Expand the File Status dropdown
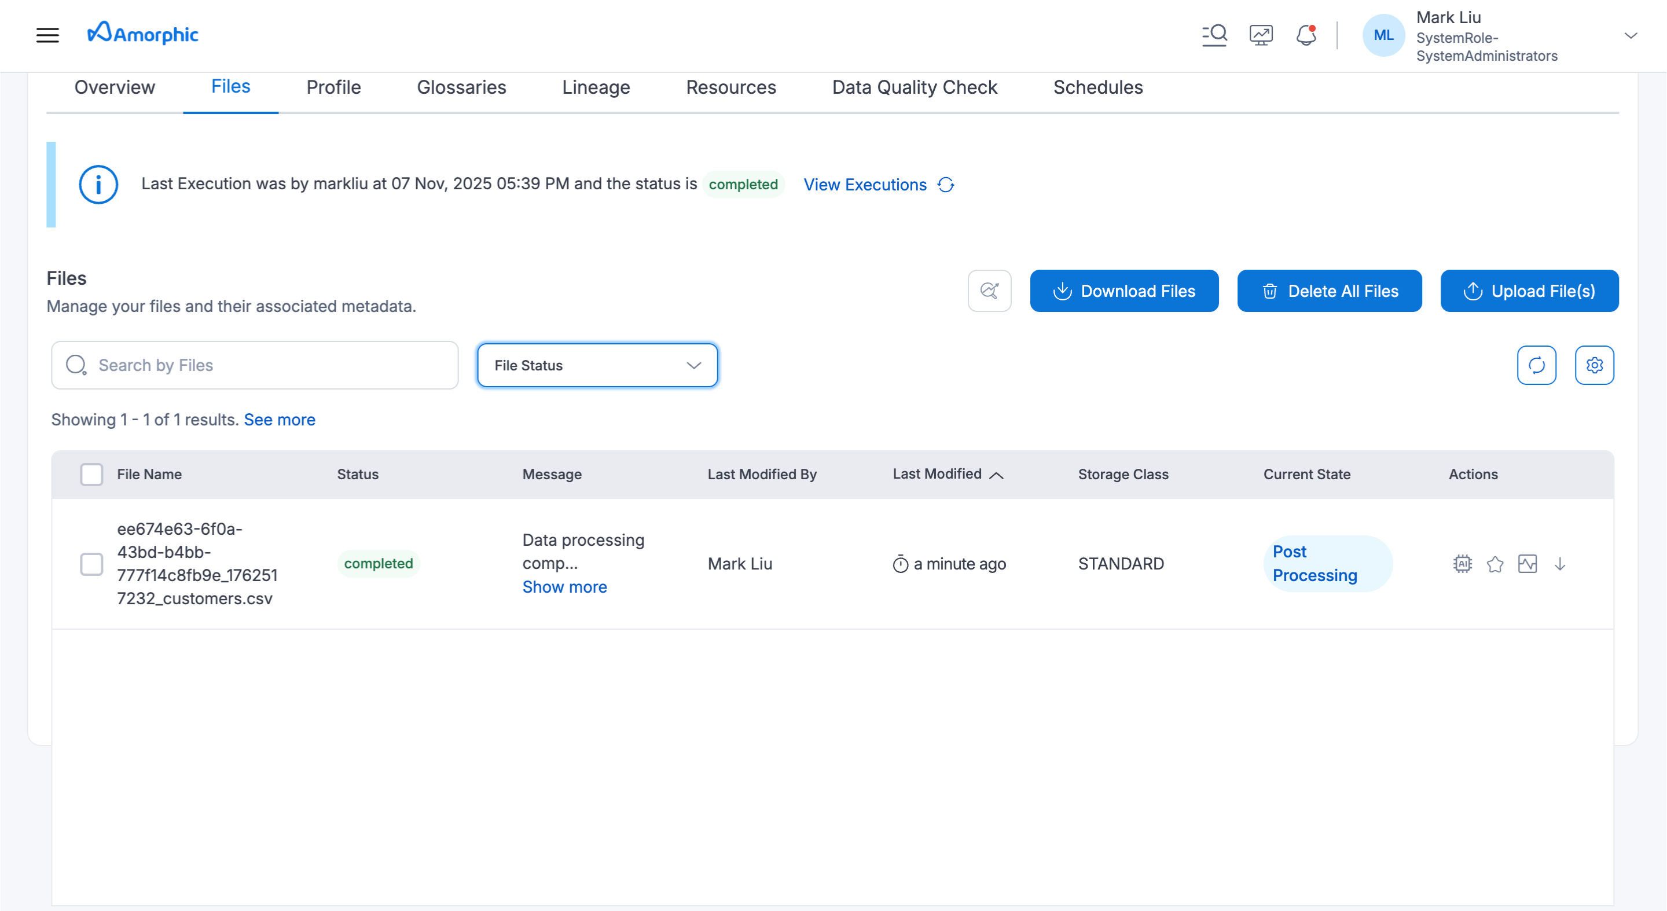This screenshot has width=1667, height=911. click(x=597, y=366)
